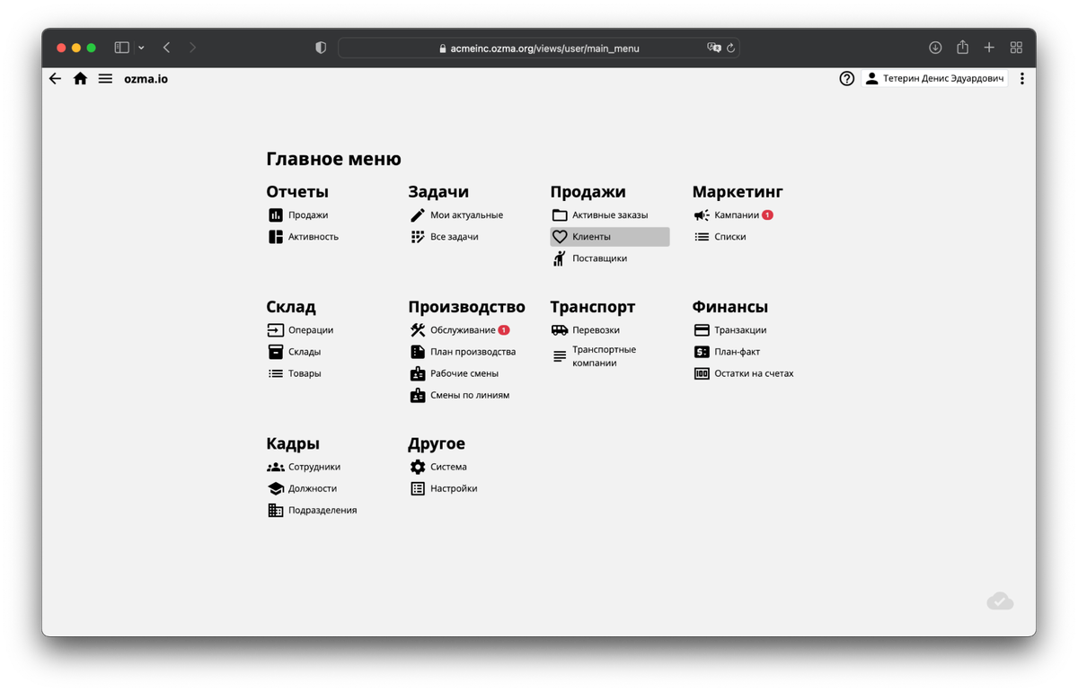Click the Настройки icon under Другое

417,487
